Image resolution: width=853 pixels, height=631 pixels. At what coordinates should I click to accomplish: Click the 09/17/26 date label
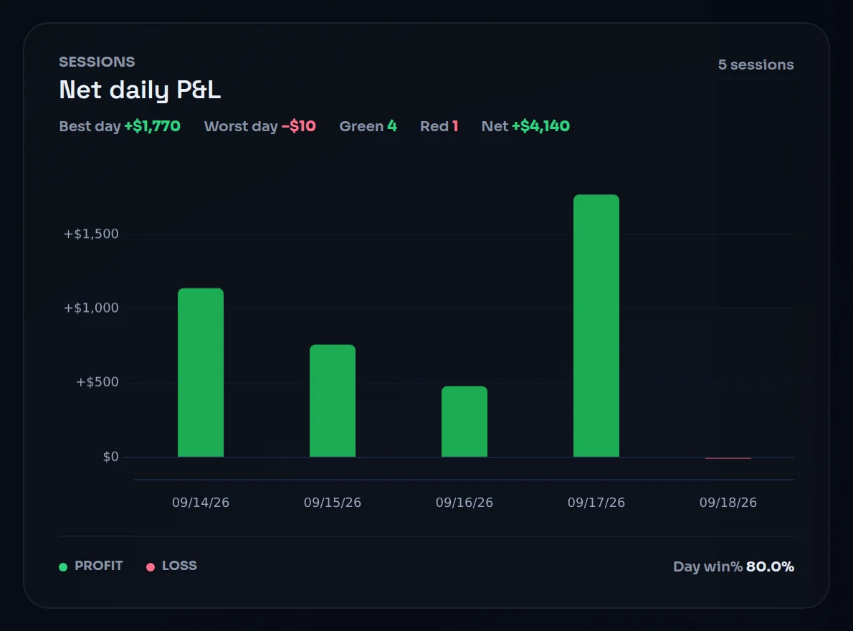[596, 502]
